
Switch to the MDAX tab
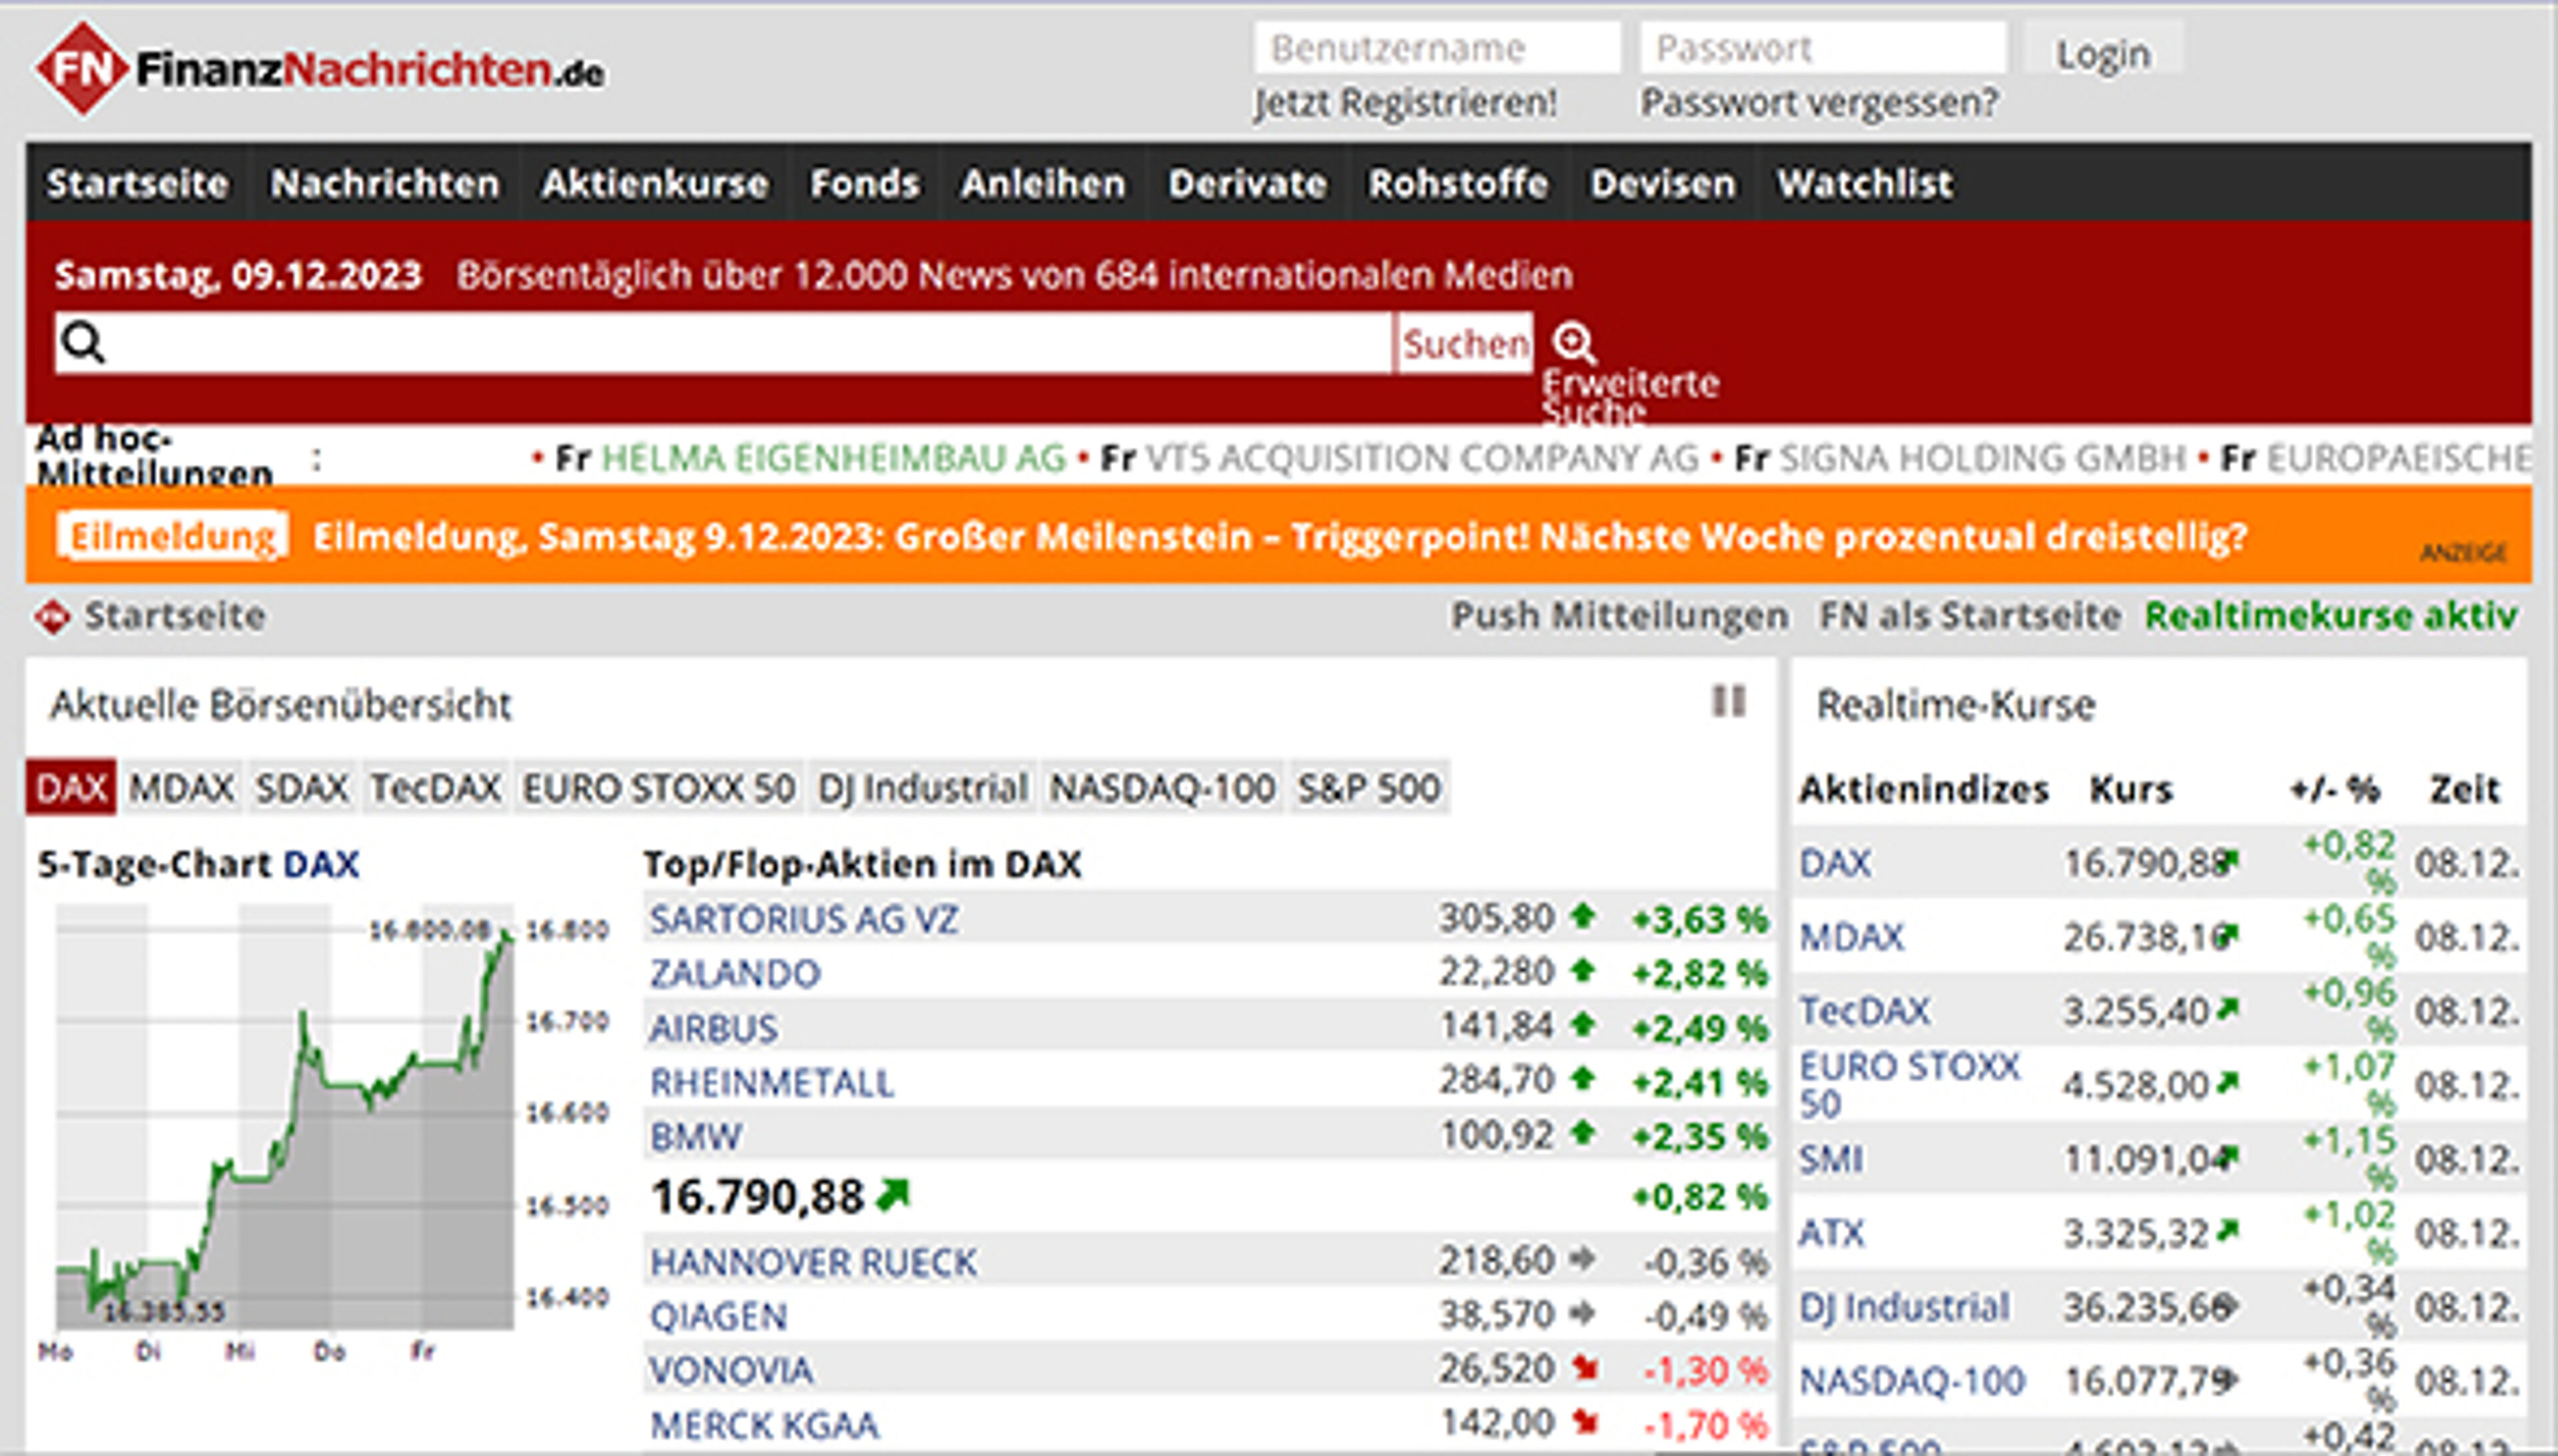[x=181, y=788]
